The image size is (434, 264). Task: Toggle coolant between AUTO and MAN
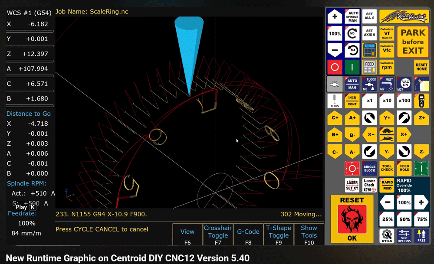[352, 84]
